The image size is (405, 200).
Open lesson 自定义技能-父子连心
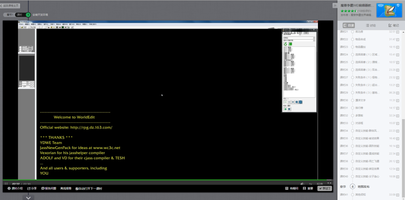pos(367,176)
